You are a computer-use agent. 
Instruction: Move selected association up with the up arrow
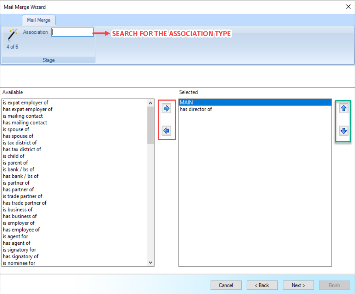pyautogui.click(x=343, y=108)
